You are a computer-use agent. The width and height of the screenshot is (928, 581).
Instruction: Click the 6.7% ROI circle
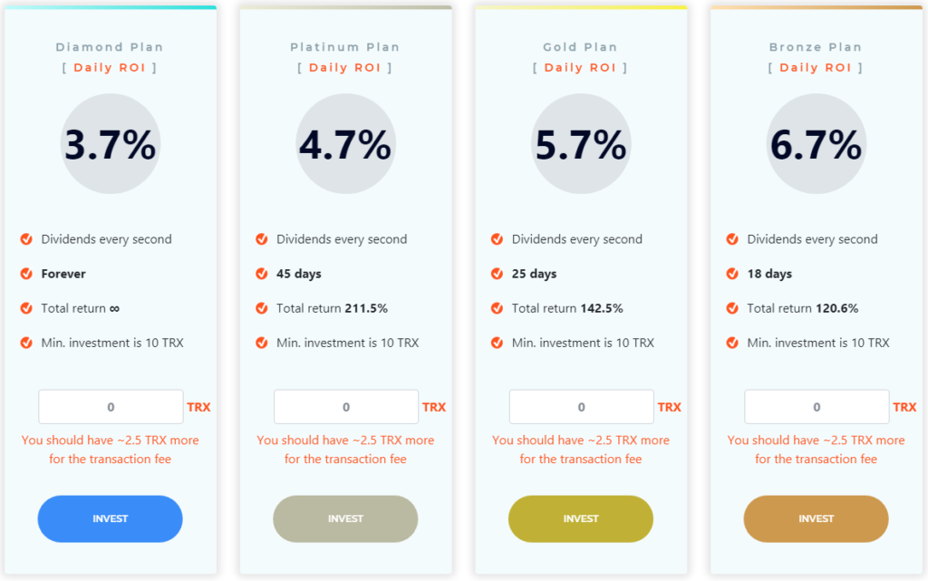pyautogui.click(x=817, y=144)
